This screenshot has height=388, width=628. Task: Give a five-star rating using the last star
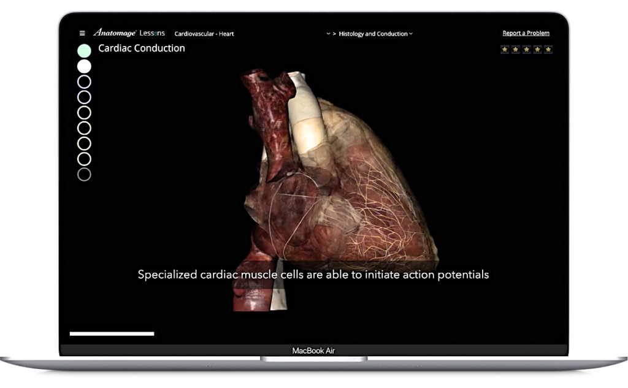coord(547,49)
